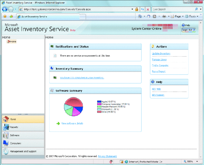Expand the Home page dropdown arrow
Viewport: 204px width, 165px height.
coord(144,16)
